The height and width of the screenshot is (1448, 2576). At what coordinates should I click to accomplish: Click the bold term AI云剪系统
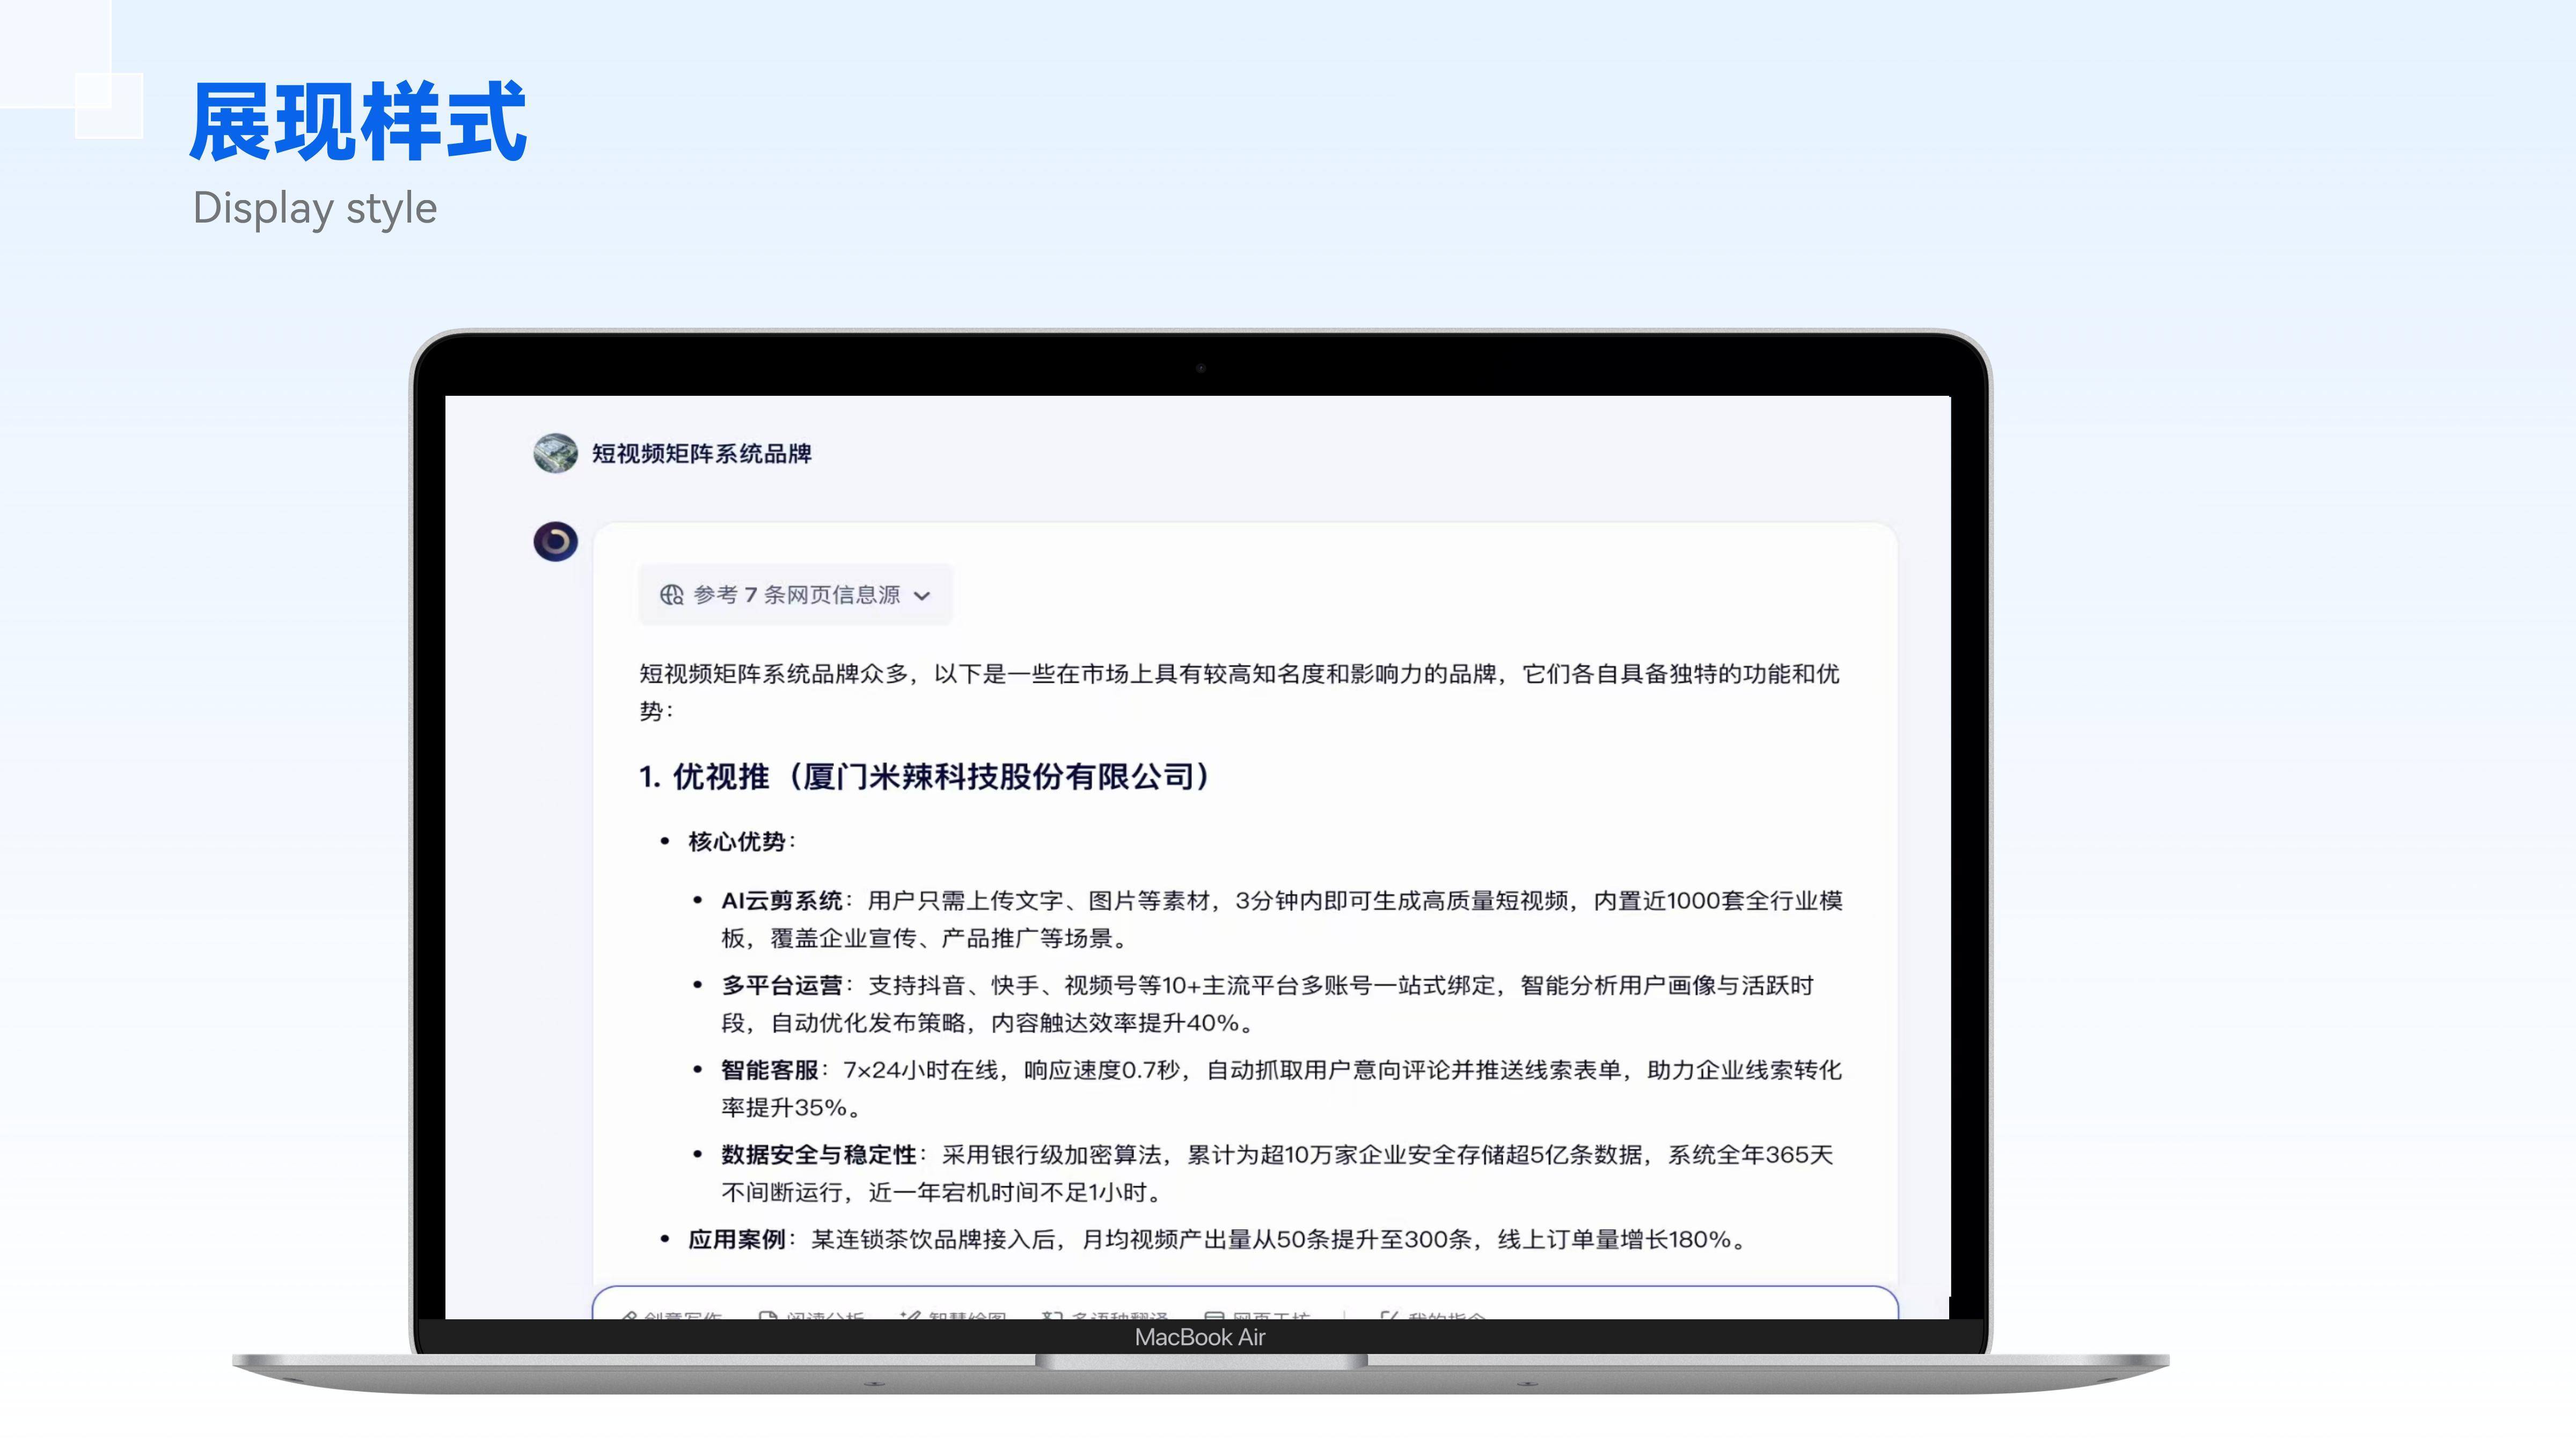(782, 900)
